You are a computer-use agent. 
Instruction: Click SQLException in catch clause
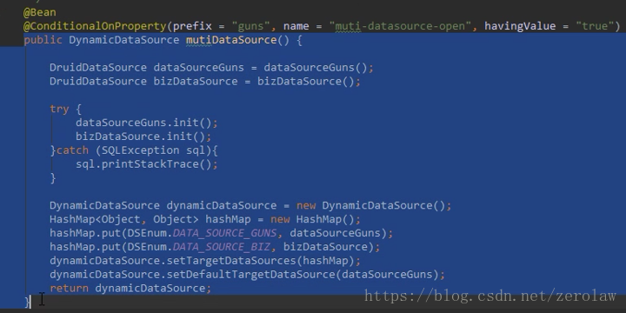point(141,150)
